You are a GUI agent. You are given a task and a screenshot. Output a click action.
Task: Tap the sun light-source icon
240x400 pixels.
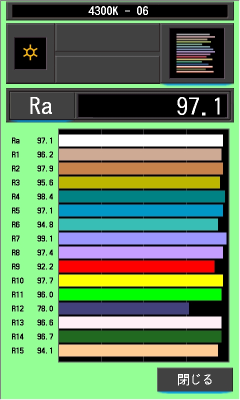pos(30,53)
